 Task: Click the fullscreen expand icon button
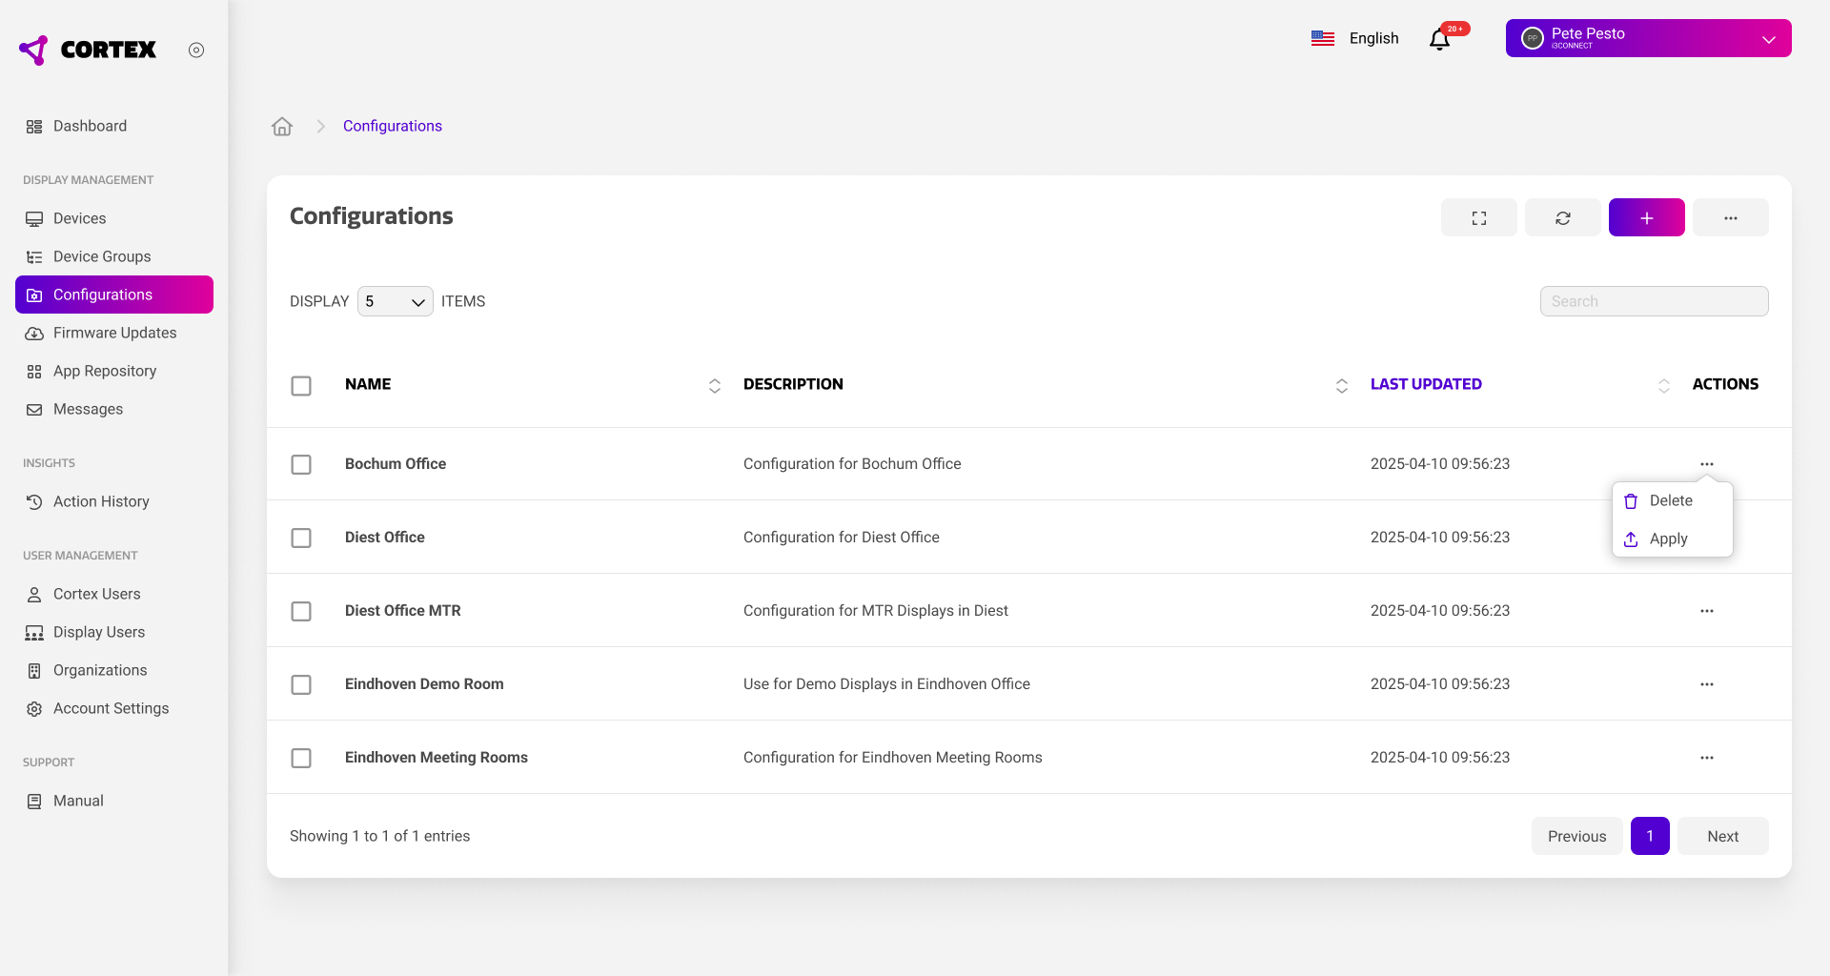tap(1478, 218)
